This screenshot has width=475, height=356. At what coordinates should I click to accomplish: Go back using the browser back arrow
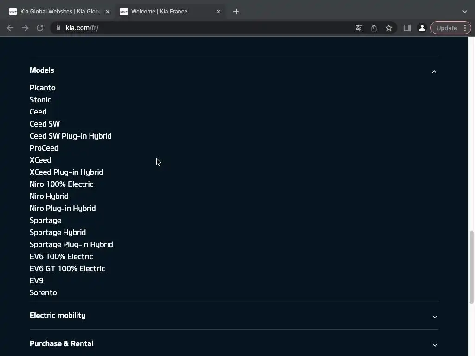click(10, 28)
